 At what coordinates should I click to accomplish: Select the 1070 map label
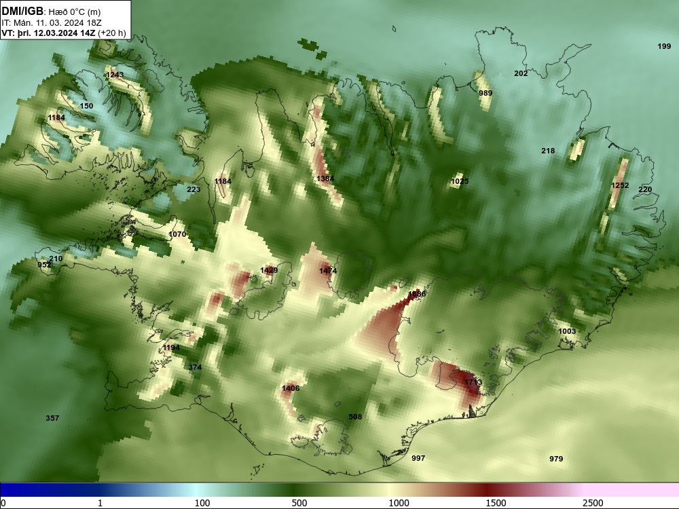click(177, 234)
